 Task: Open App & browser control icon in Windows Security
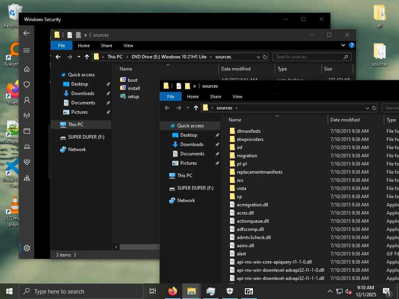click(27, 131)
